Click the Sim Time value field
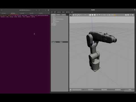This screenshot has width=136, height=102. tap(97, 90)
